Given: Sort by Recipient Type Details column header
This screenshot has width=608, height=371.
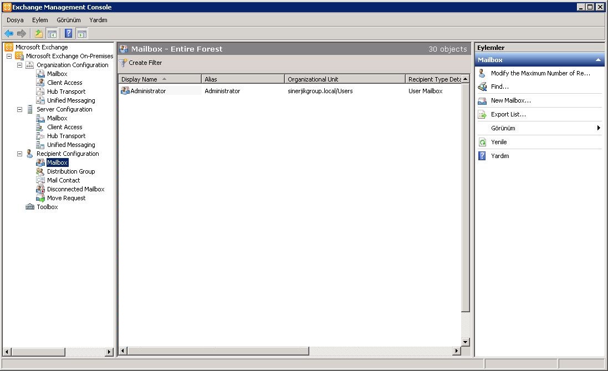Looking at the screenshot, I should (x=433, y=79).
